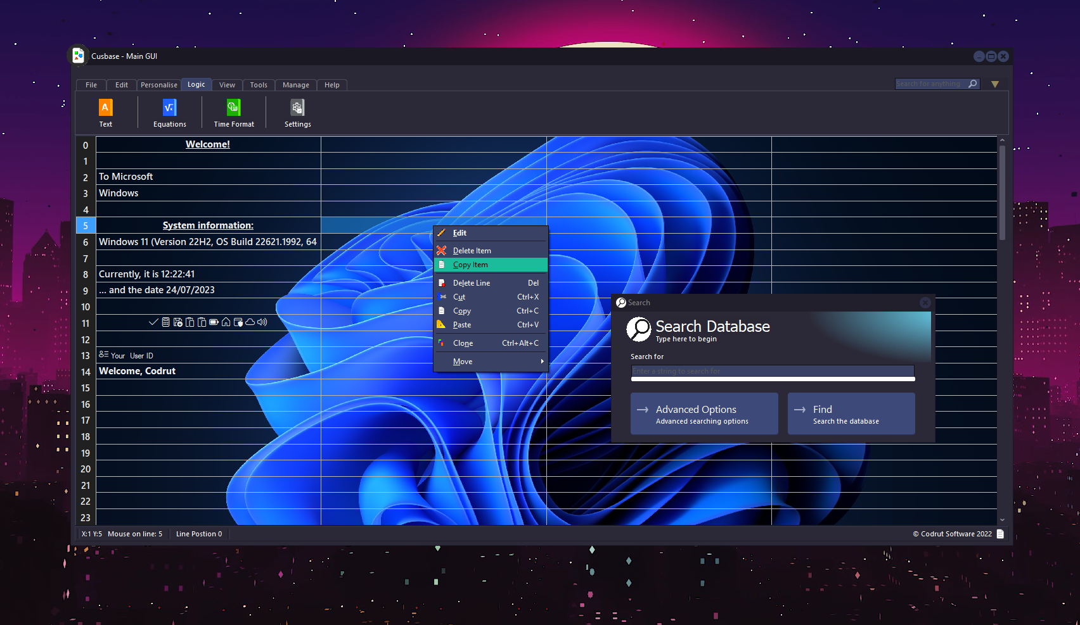Open the Help tab

(332, 85)
